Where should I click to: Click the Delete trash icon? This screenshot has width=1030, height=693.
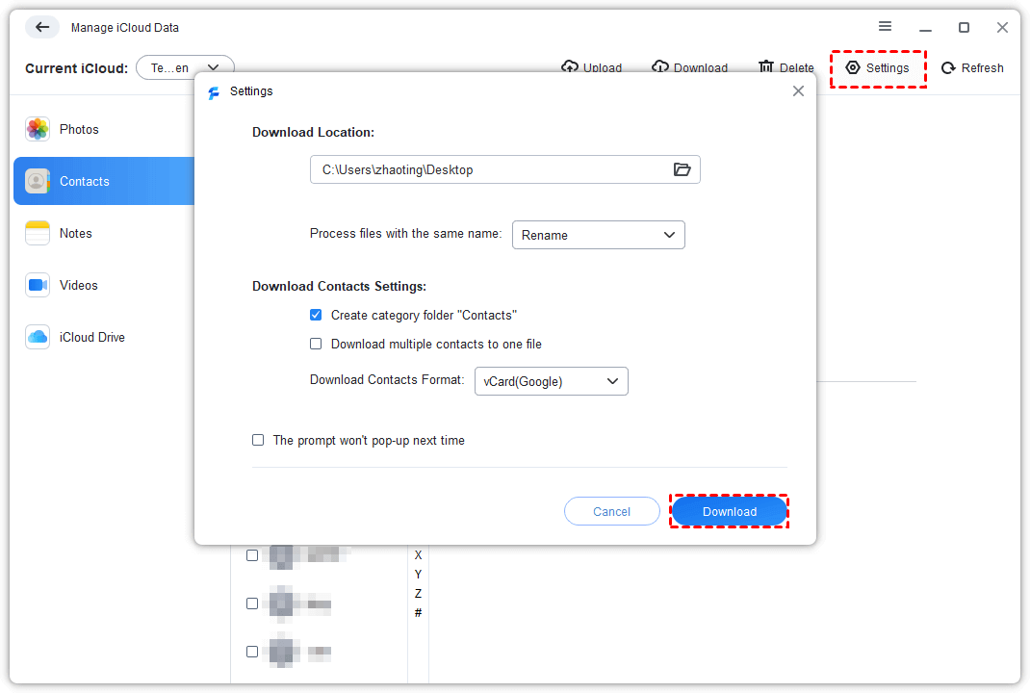tap(765, 66)
